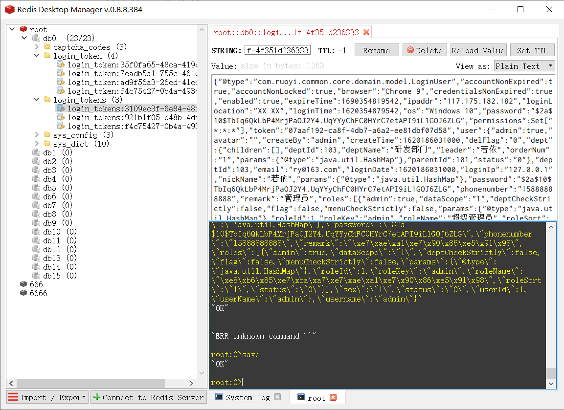Click the tree scroll up arrow
Image resolution: width=564 pixels, height=410 pixels.
coord(202,29)
